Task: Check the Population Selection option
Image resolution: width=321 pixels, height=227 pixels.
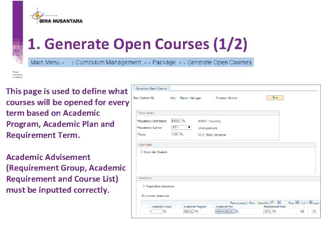Action: click(144, 186)
